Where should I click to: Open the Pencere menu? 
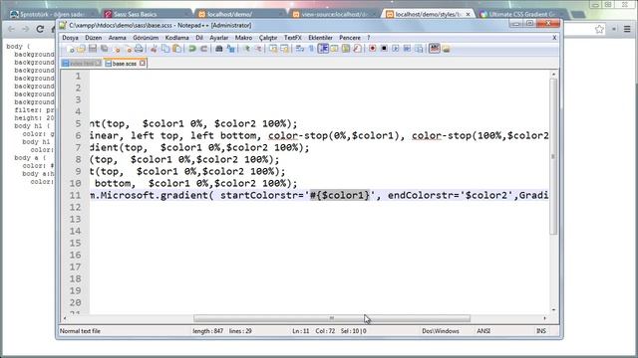tap(350, 38)
